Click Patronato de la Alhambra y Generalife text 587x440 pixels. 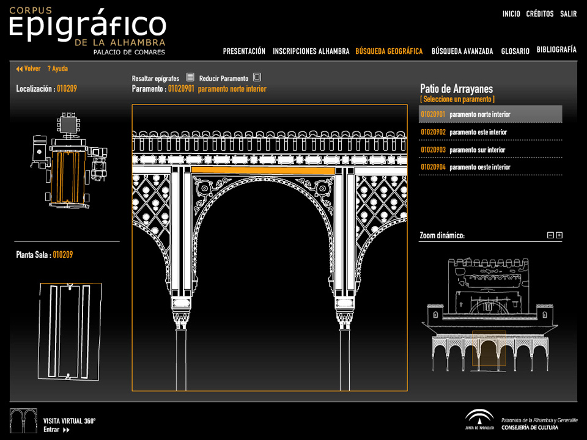(x=539, y=420)
